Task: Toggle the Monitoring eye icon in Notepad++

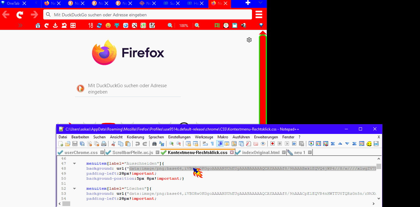Action: click(263, 144)
